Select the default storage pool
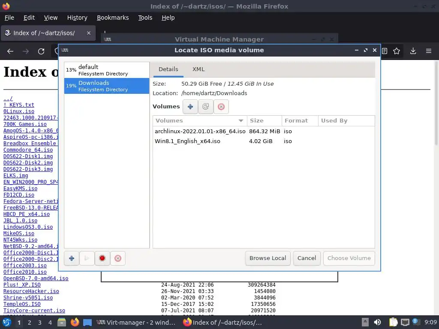The width and height of the screenshot is (439, 329). (107, 70)
